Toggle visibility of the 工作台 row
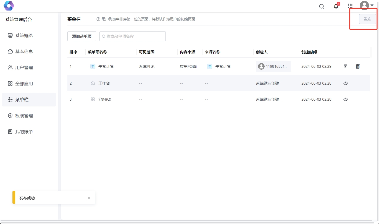The image size is (379, 224). point(345,83)
